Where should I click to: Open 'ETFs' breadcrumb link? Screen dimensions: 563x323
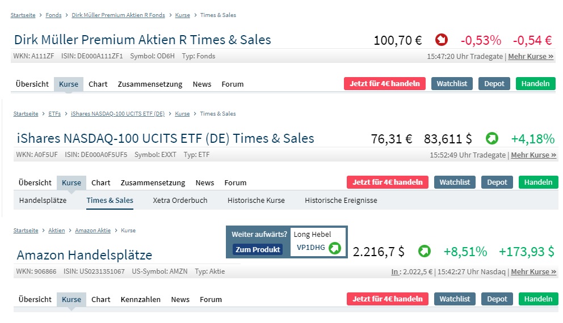click(x=54, y=114)
